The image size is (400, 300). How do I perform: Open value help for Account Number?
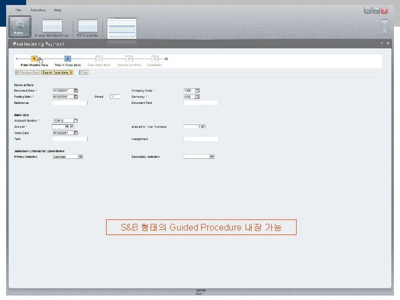click(76, 121)
